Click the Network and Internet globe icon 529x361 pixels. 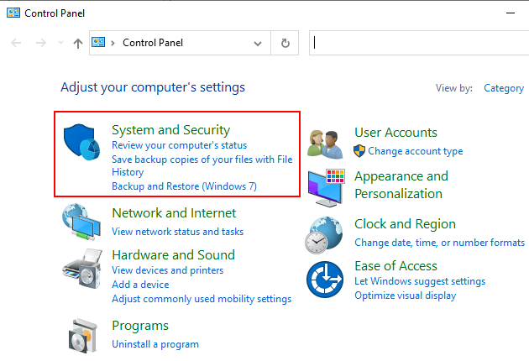[81, 222]
